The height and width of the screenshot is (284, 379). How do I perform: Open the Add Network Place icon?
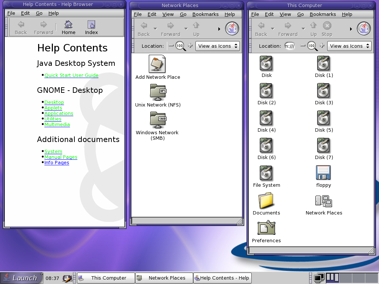pyautogui.click(x=157, y=64)
